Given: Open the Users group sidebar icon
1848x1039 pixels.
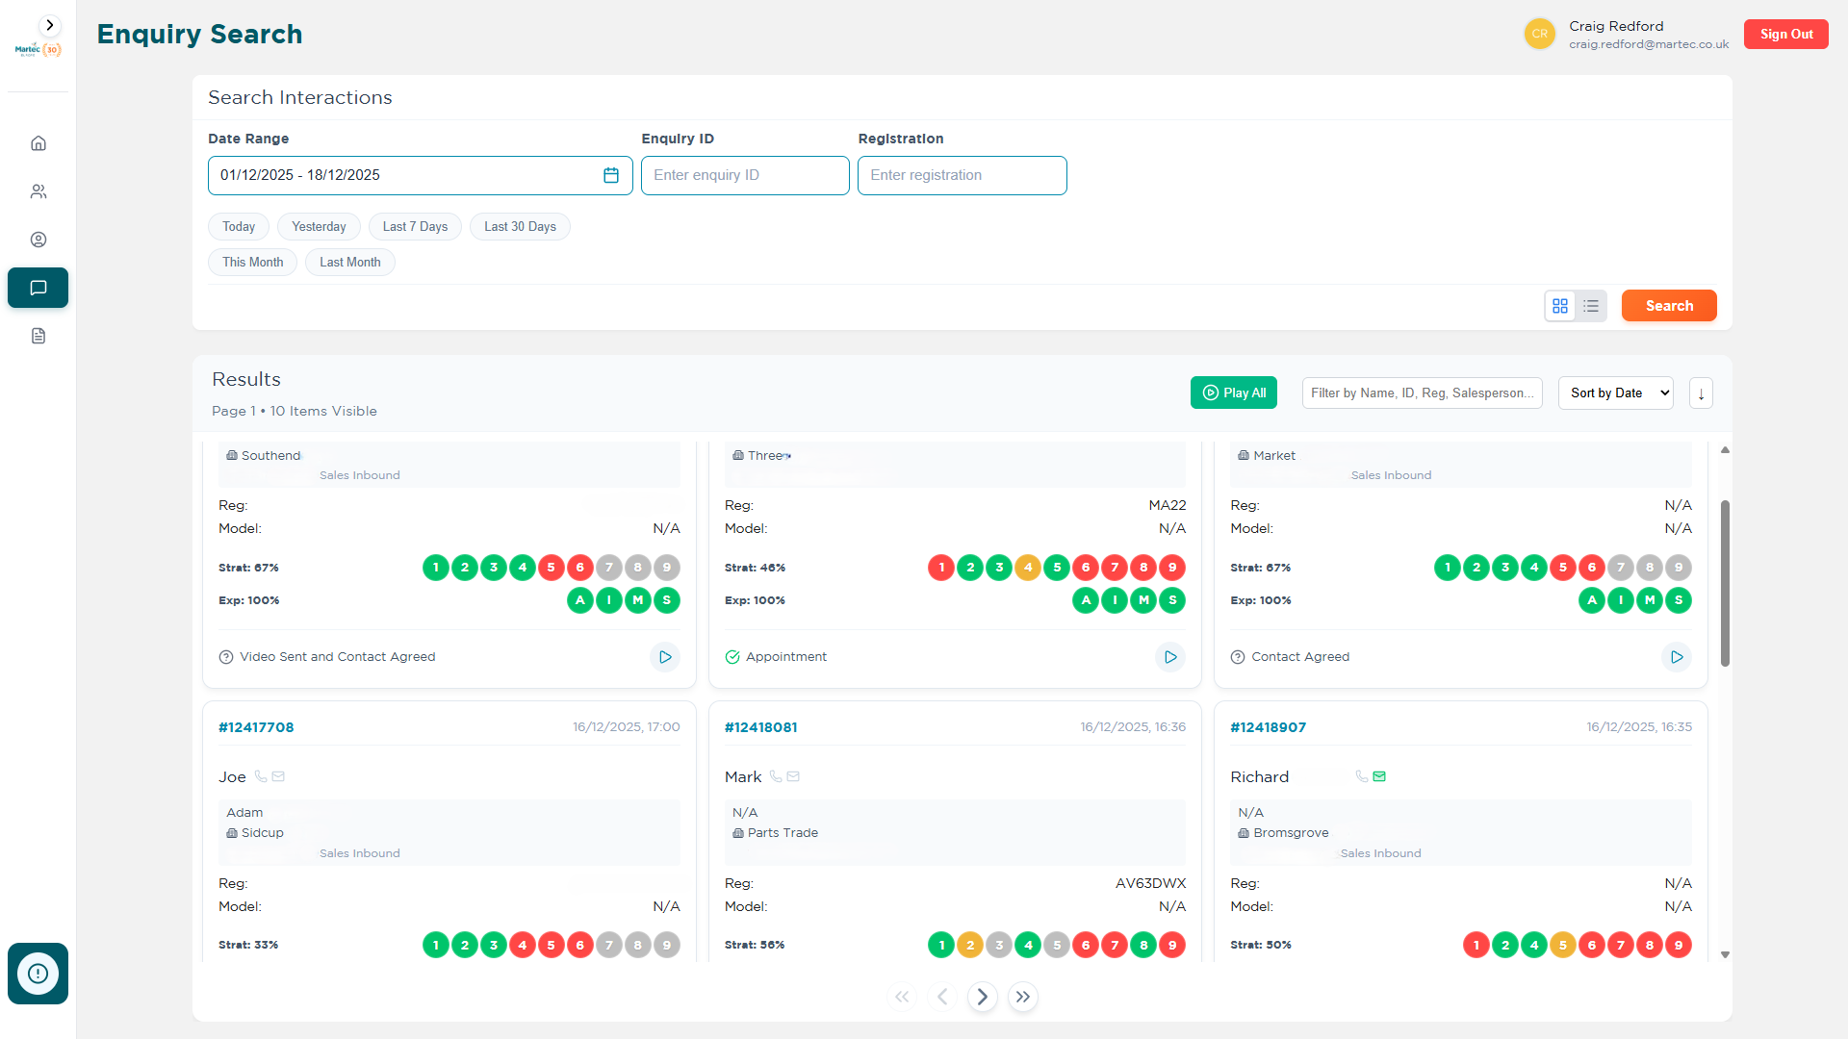Looking at the screenshot, I should [x=38, y=191].
